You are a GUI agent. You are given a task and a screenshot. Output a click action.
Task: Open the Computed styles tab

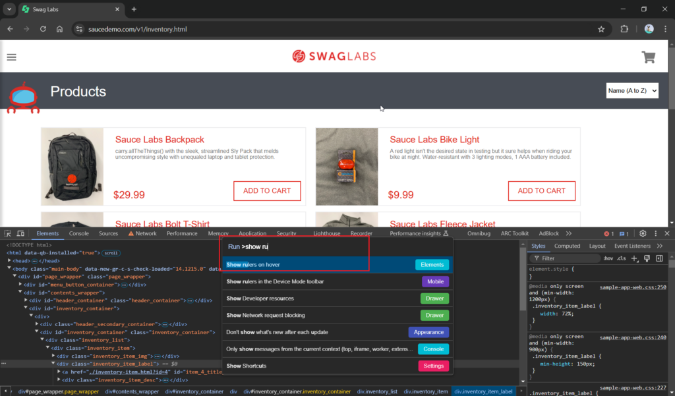pyautogui.click(x=567, y=246)
